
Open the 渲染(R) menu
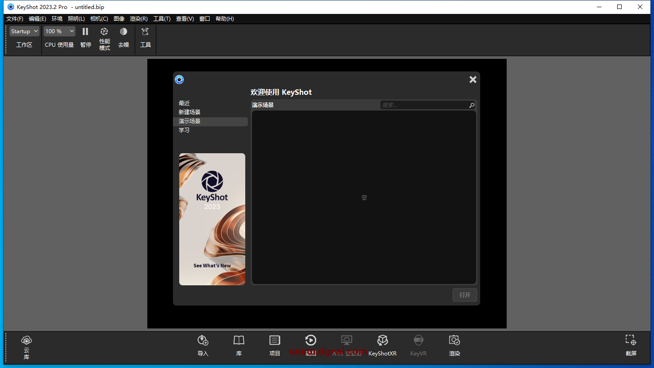point(138,19)
